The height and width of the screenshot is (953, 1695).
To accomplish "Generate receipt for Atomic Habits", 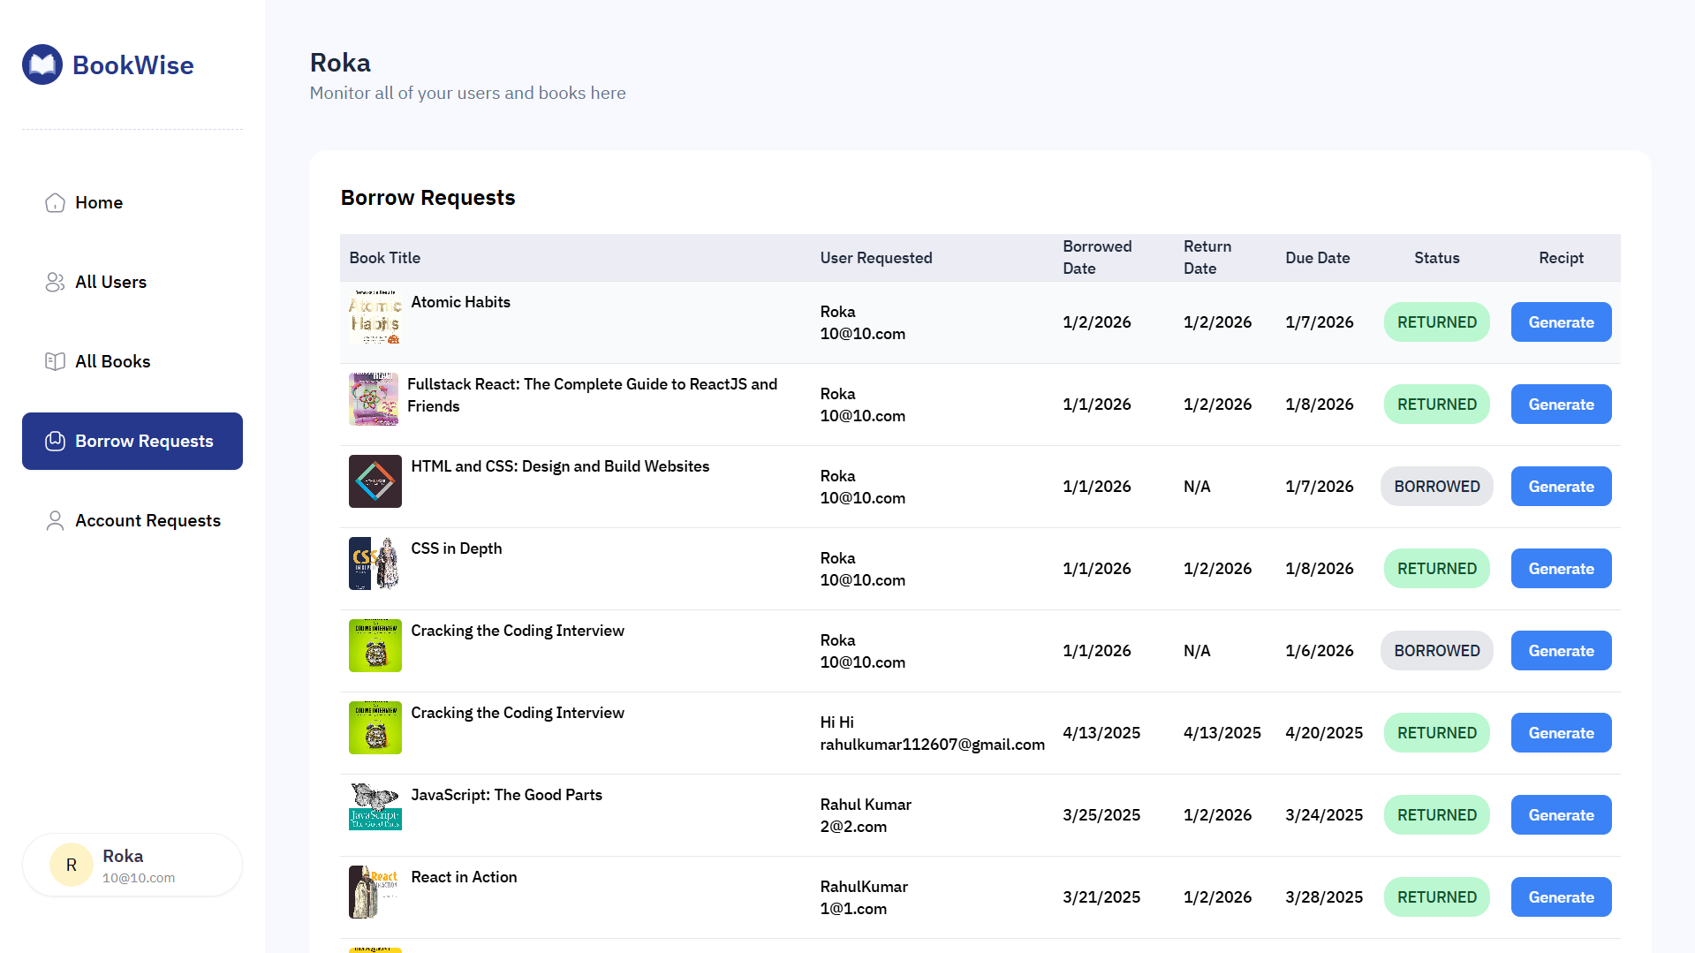I will [1560, 321].
